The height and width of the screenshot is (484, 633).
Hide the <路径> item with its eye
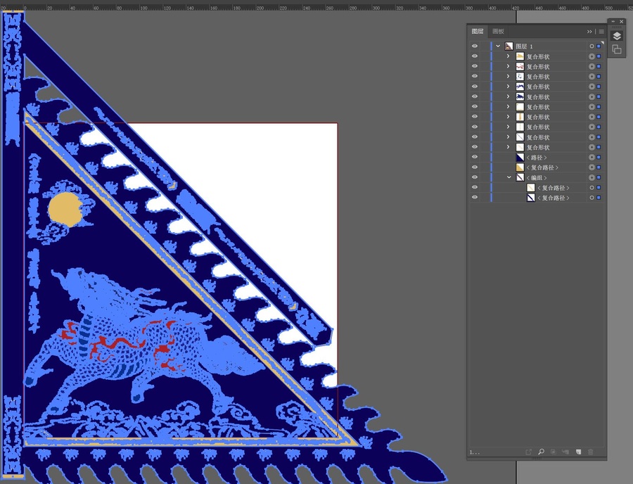coord(475,157)
